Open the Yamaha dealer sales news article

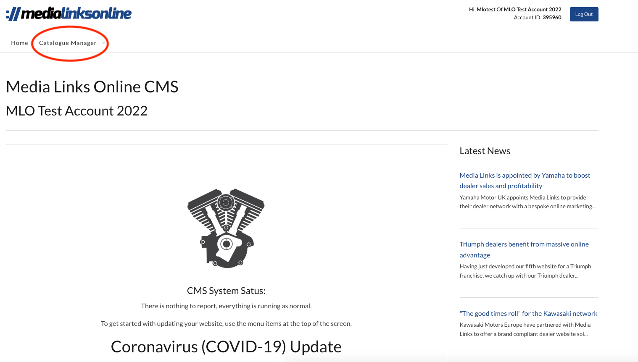pyautogui.click(x=525, y=180)
